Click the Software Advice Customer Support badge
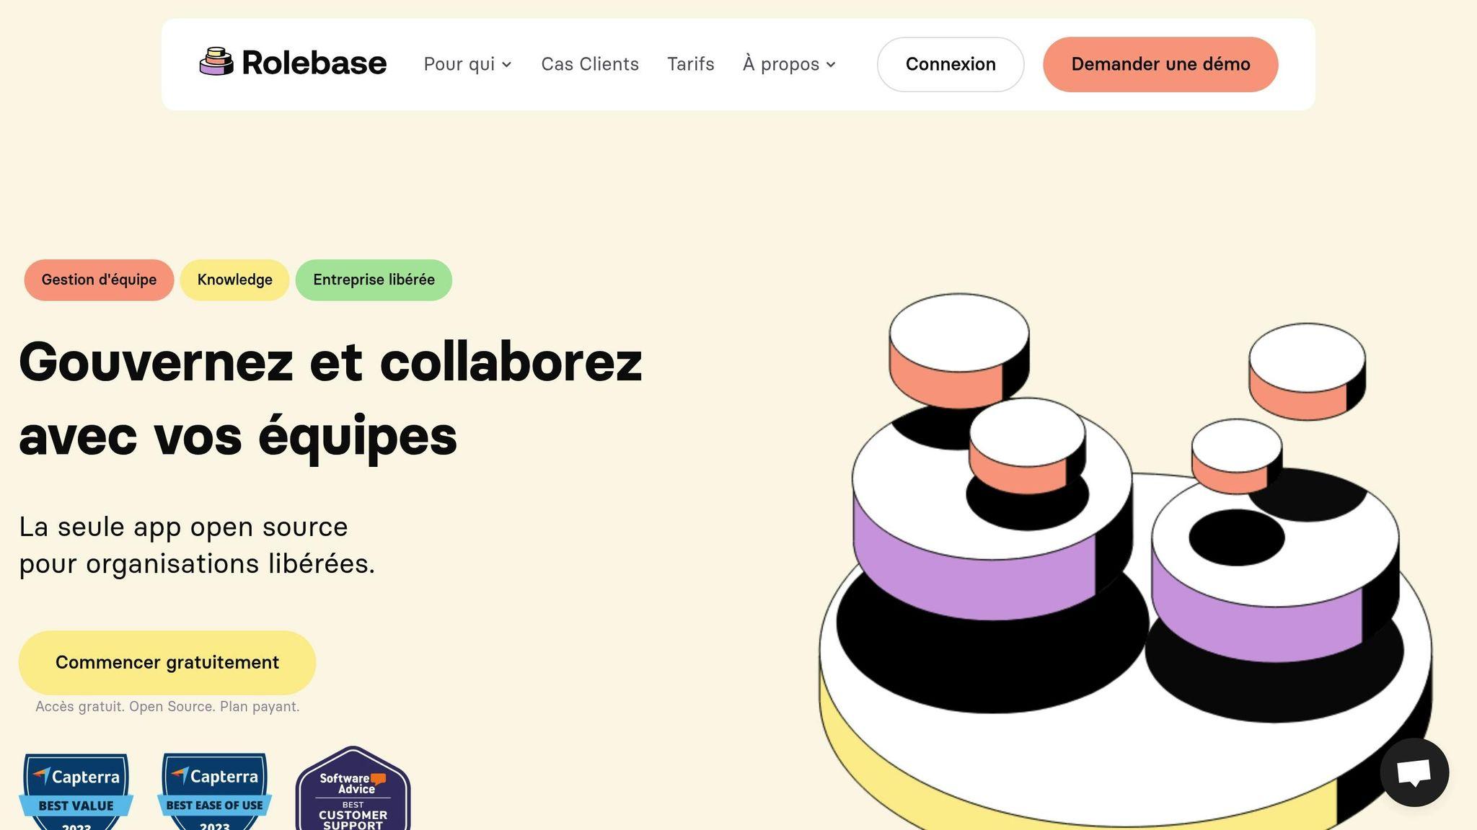The height and width of the screenshot is (830, 1477). [x=353, y=788]
